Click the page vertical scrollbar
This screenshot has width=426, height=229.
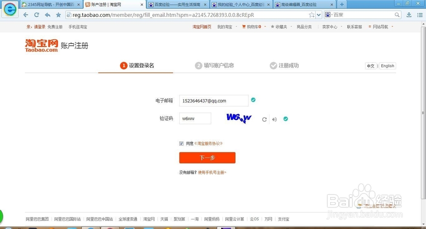pos(423,113)
